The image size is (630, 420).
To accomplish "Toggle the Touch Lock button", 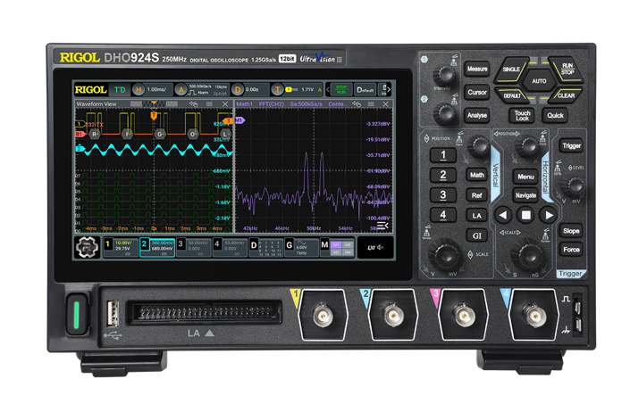I will coord(522,115).
